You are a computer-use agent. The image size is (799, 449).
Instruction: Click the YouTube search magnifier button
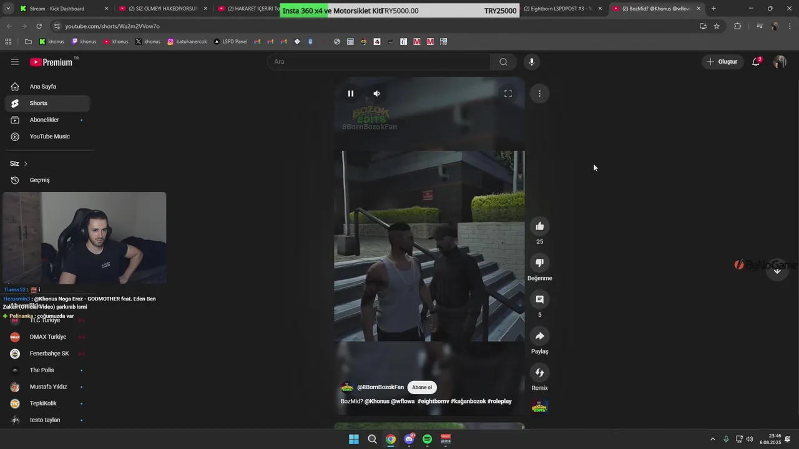pos(503,62)
